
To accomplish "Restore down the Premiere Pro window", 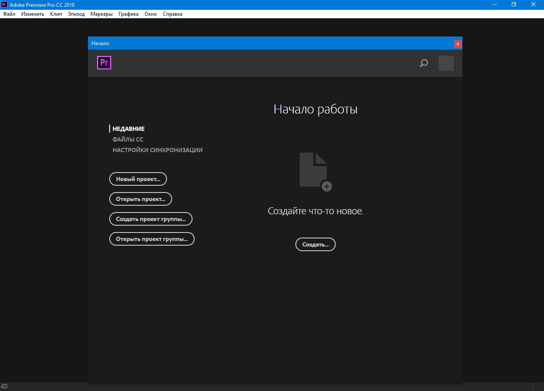I will [513, 5].
